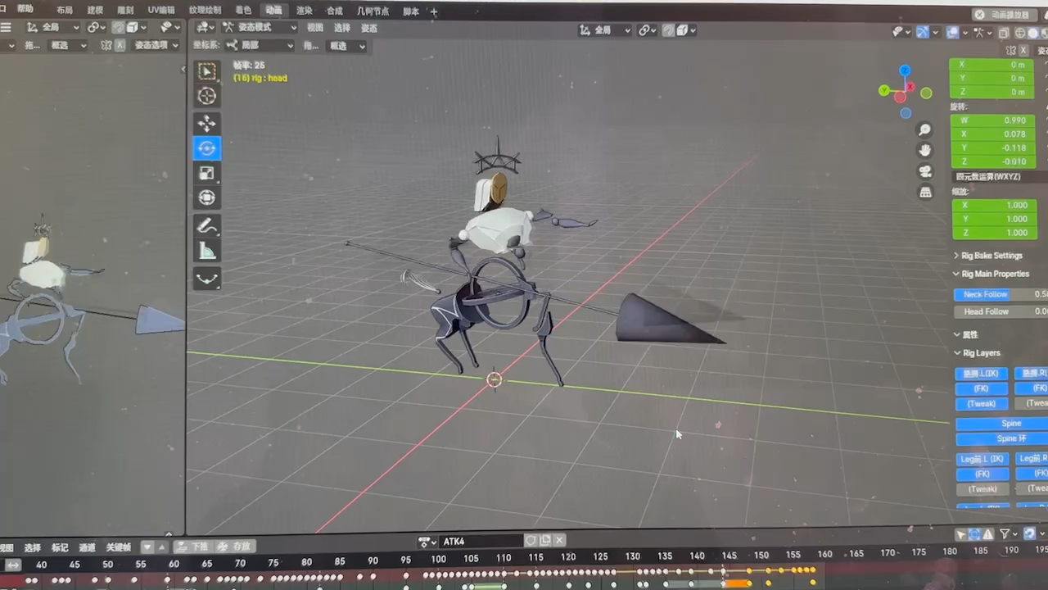Unlink the ATK4 action with X
Image resolution: width=1048 pixels, height=590 pixels.
559,540
